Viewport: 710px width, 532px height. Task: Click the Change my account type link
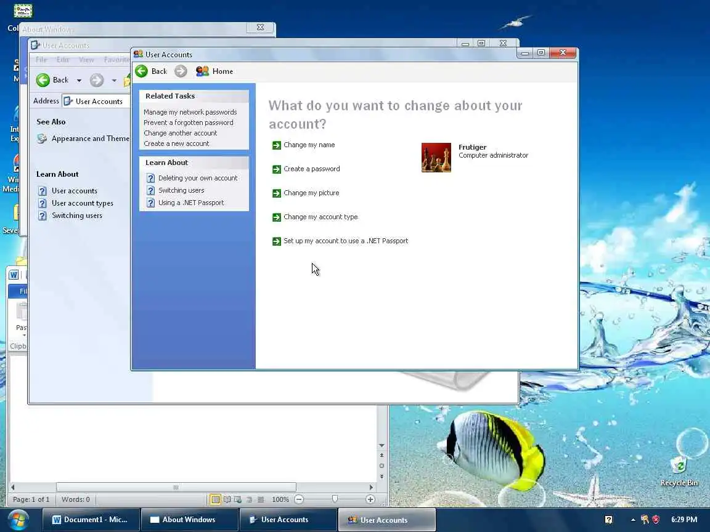point(320,217)
